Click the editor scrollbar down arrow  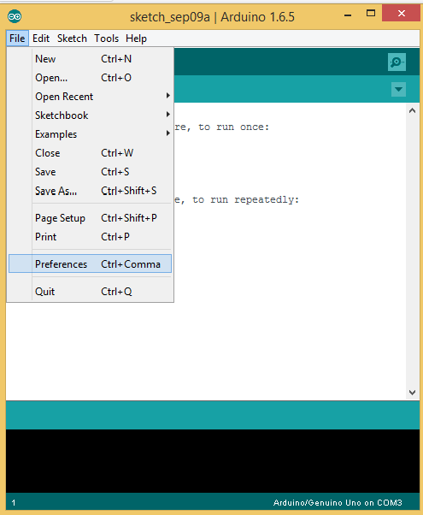413,392
